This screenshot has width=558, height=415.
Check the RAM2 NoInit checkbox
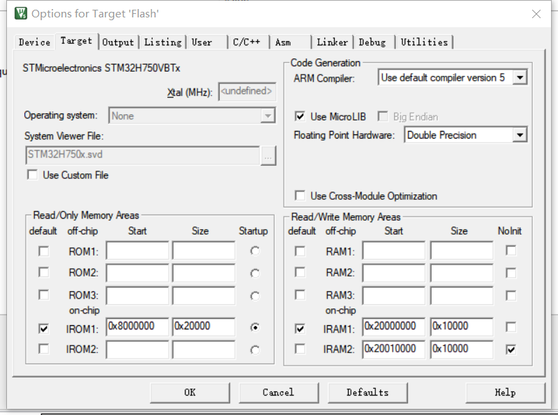(511, 273)
